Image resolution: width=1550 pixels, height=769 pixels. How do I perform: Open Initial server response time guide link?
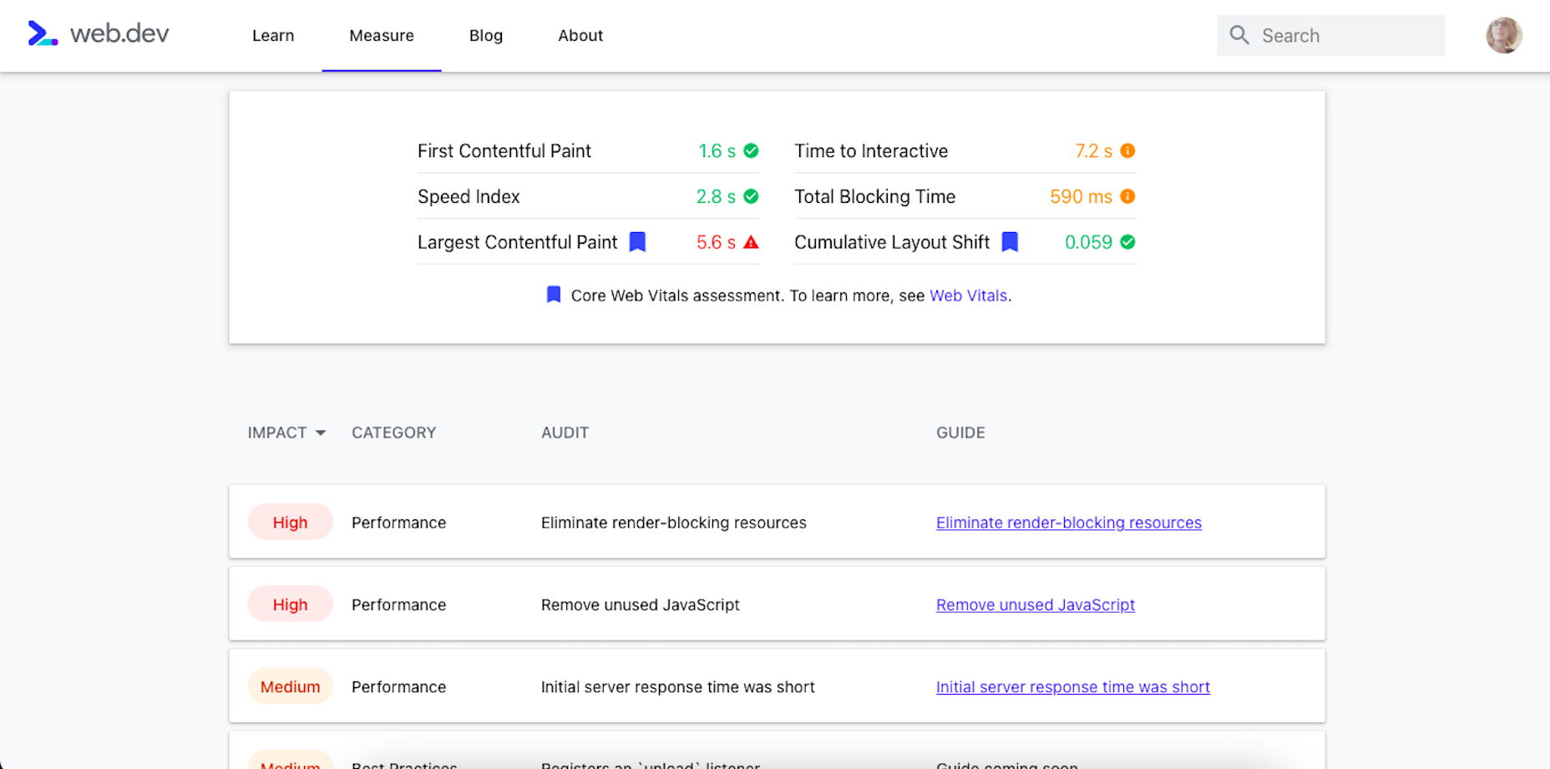(x=1073, y=687)
